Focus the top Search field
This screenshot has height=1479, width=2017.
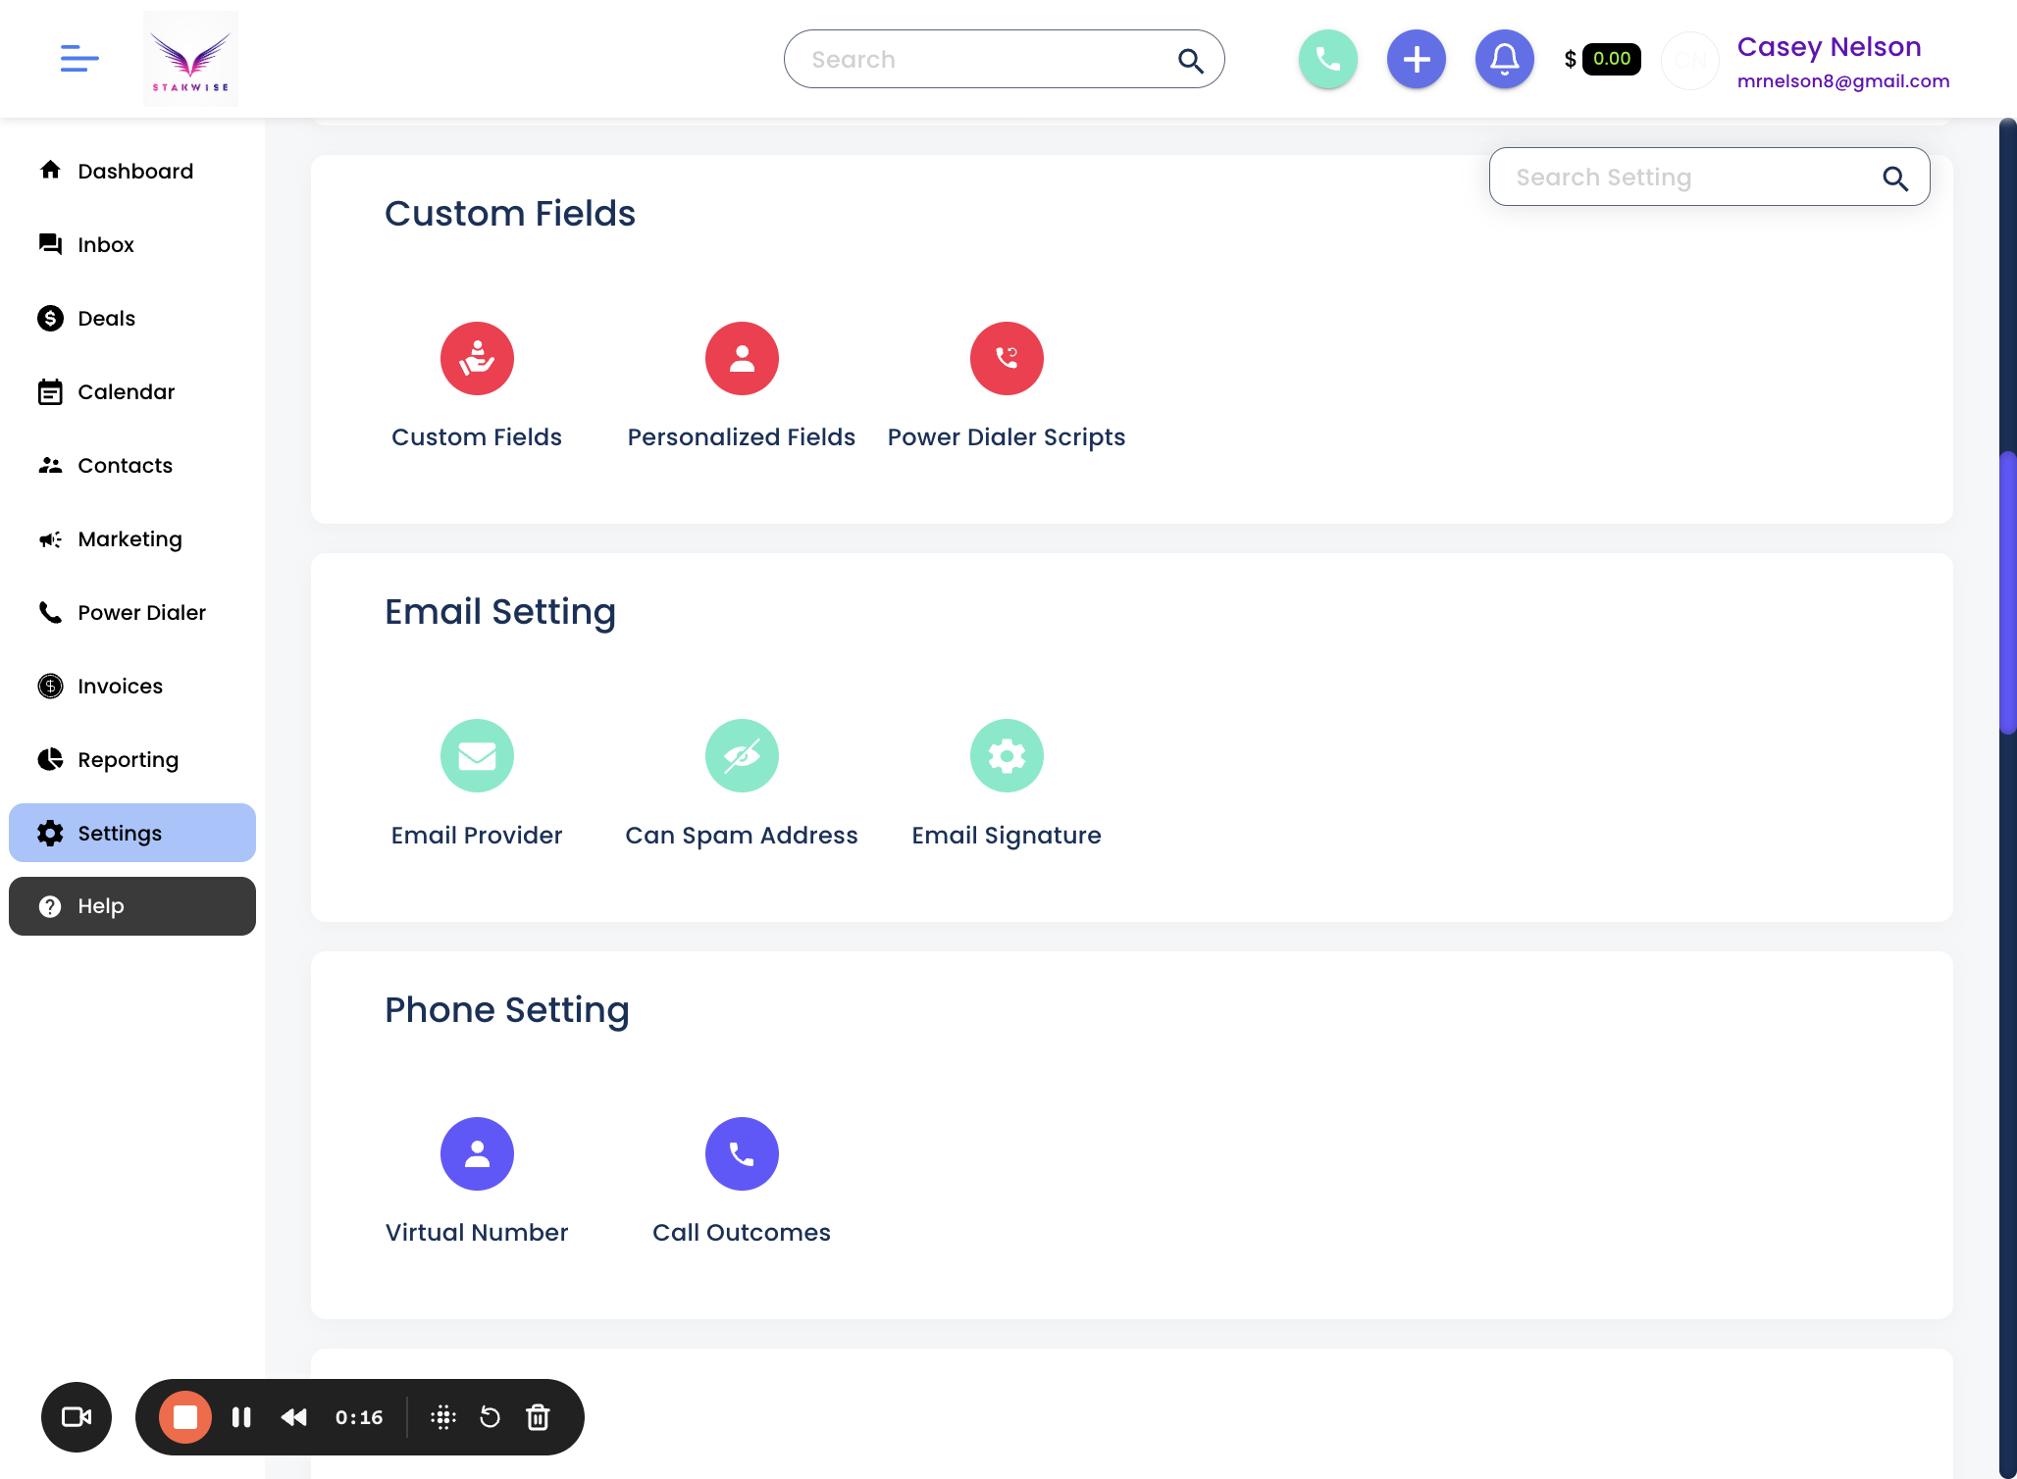[1004, 59]
